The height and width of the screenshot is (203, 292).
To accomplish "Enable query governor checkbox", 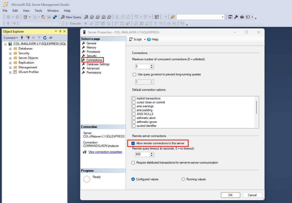I will [x=134, y=74].
